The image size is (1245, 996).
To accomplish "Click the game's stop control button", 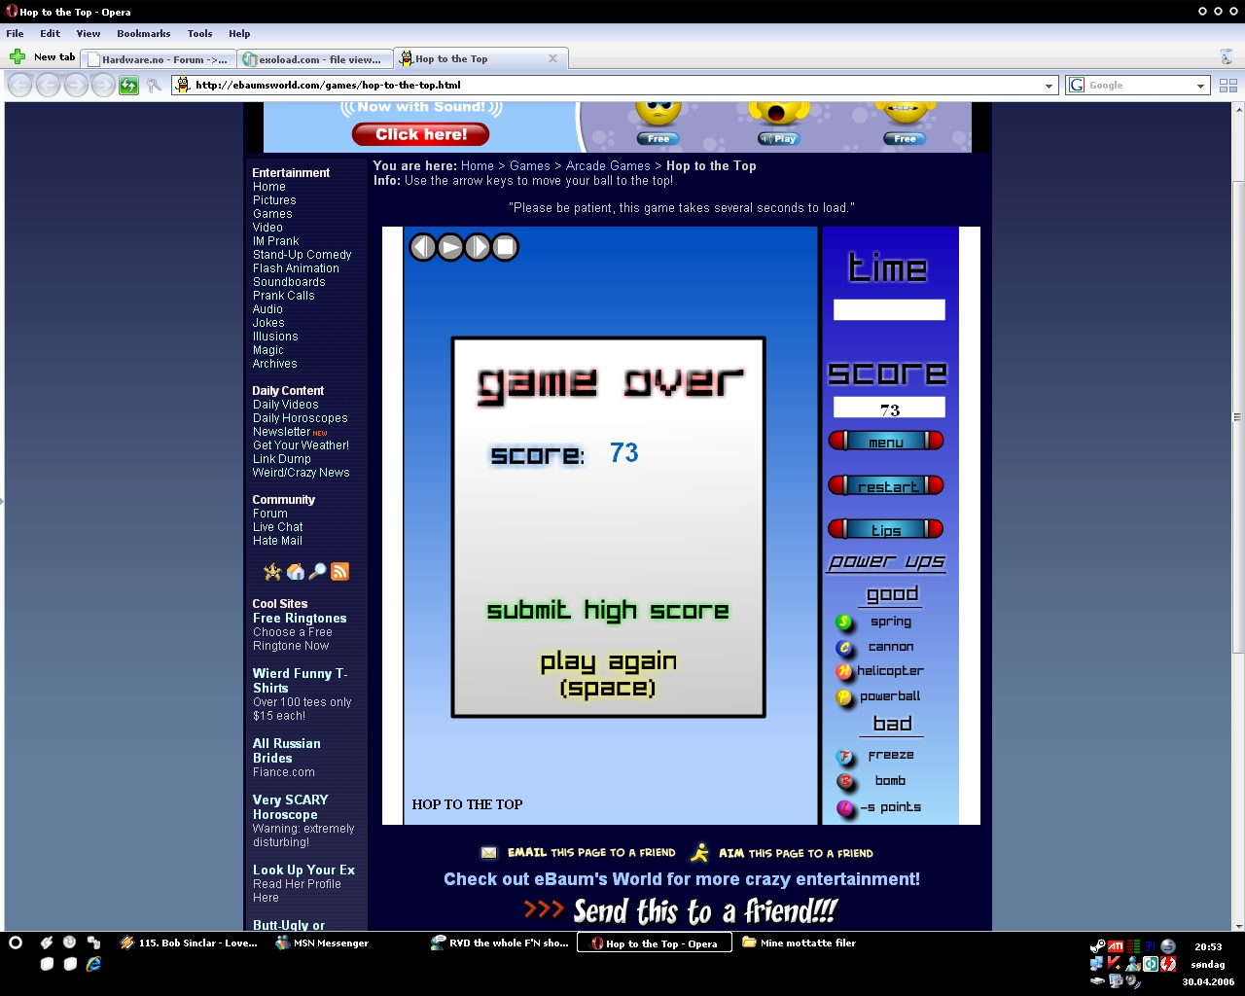I will click(x=505, y=247).
